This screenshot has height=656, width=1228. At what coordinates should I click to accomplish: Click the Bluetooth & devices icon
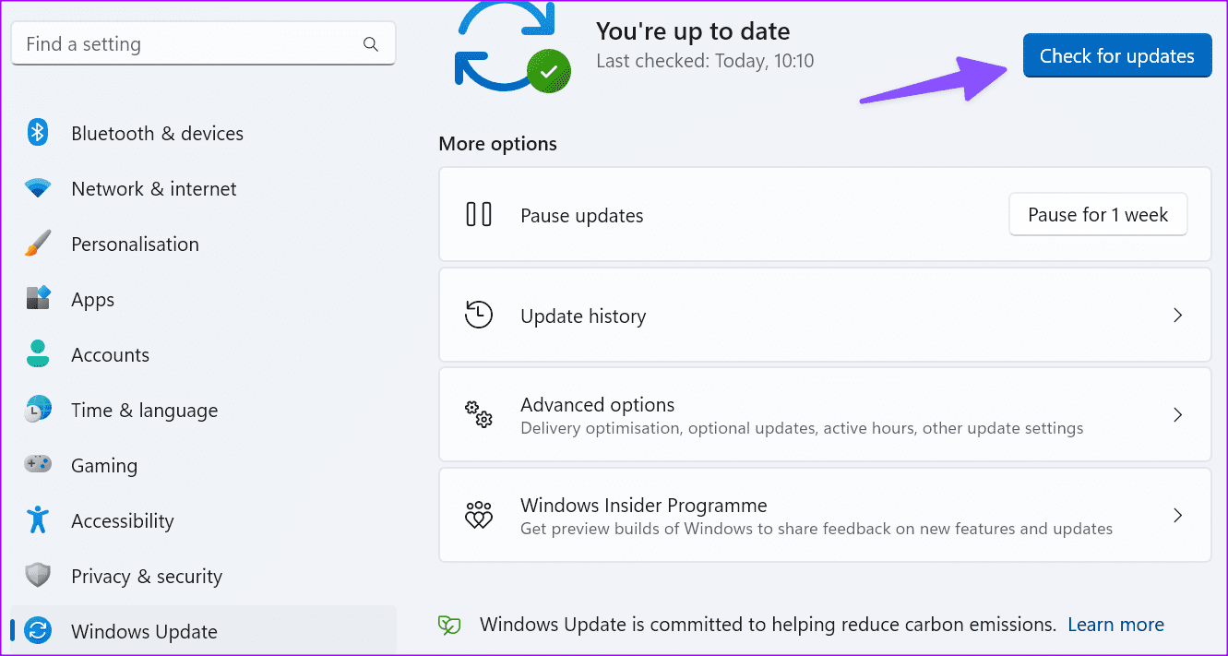37,133
